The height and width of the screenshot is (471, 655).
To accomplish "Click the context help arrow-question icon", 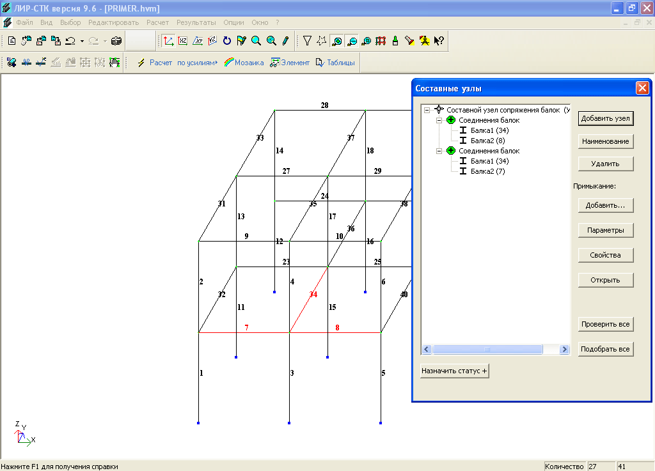I will pos(439,41).
